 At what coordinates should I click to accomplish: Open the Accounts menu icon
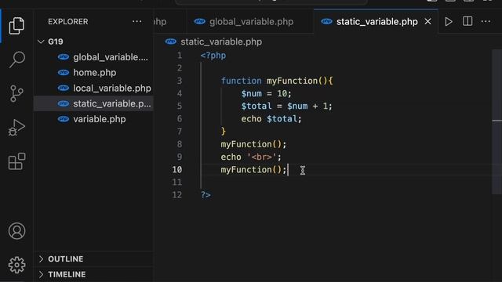coord(16,231)
